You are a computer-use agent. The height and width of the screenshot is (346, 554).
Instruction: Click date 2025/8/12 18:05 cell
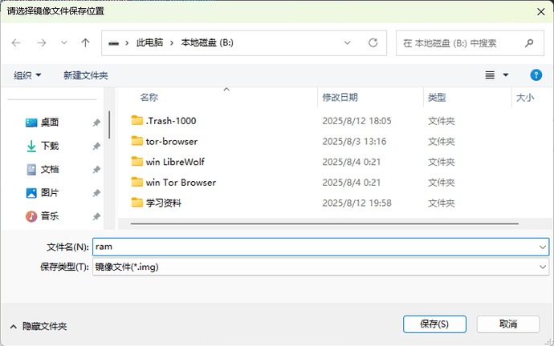tap(356, 121)
